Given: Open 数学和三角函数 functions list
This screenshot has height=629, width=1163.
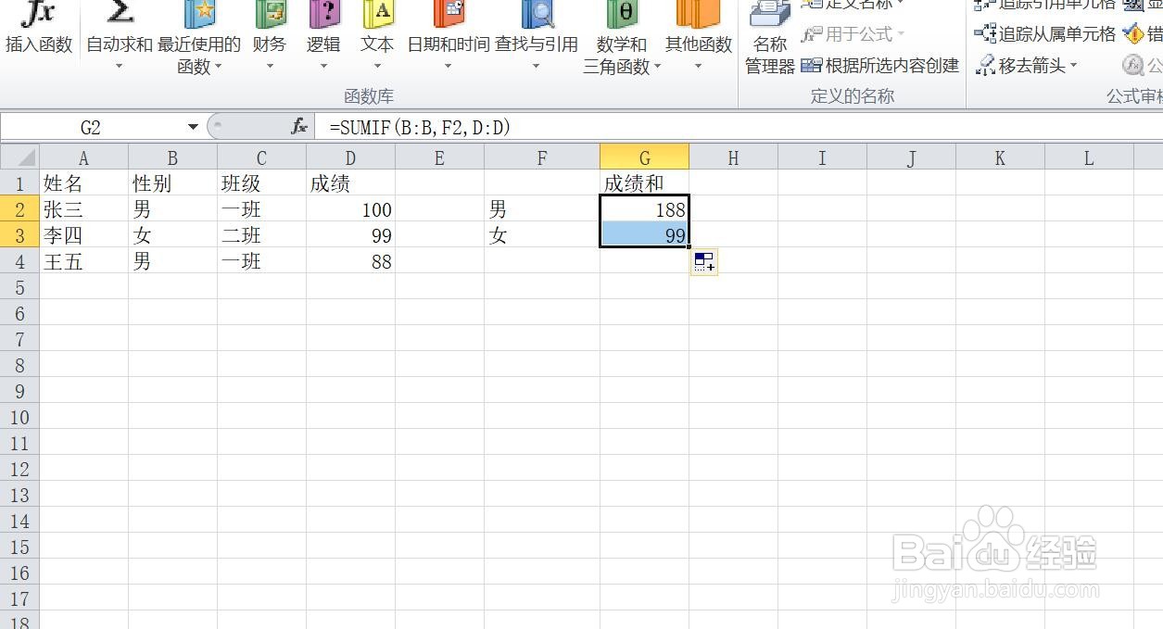Looking at the screenshot, I should pos(622,37).
